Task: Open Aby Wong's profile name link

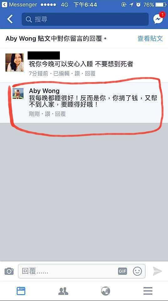Action: [45, 91]
